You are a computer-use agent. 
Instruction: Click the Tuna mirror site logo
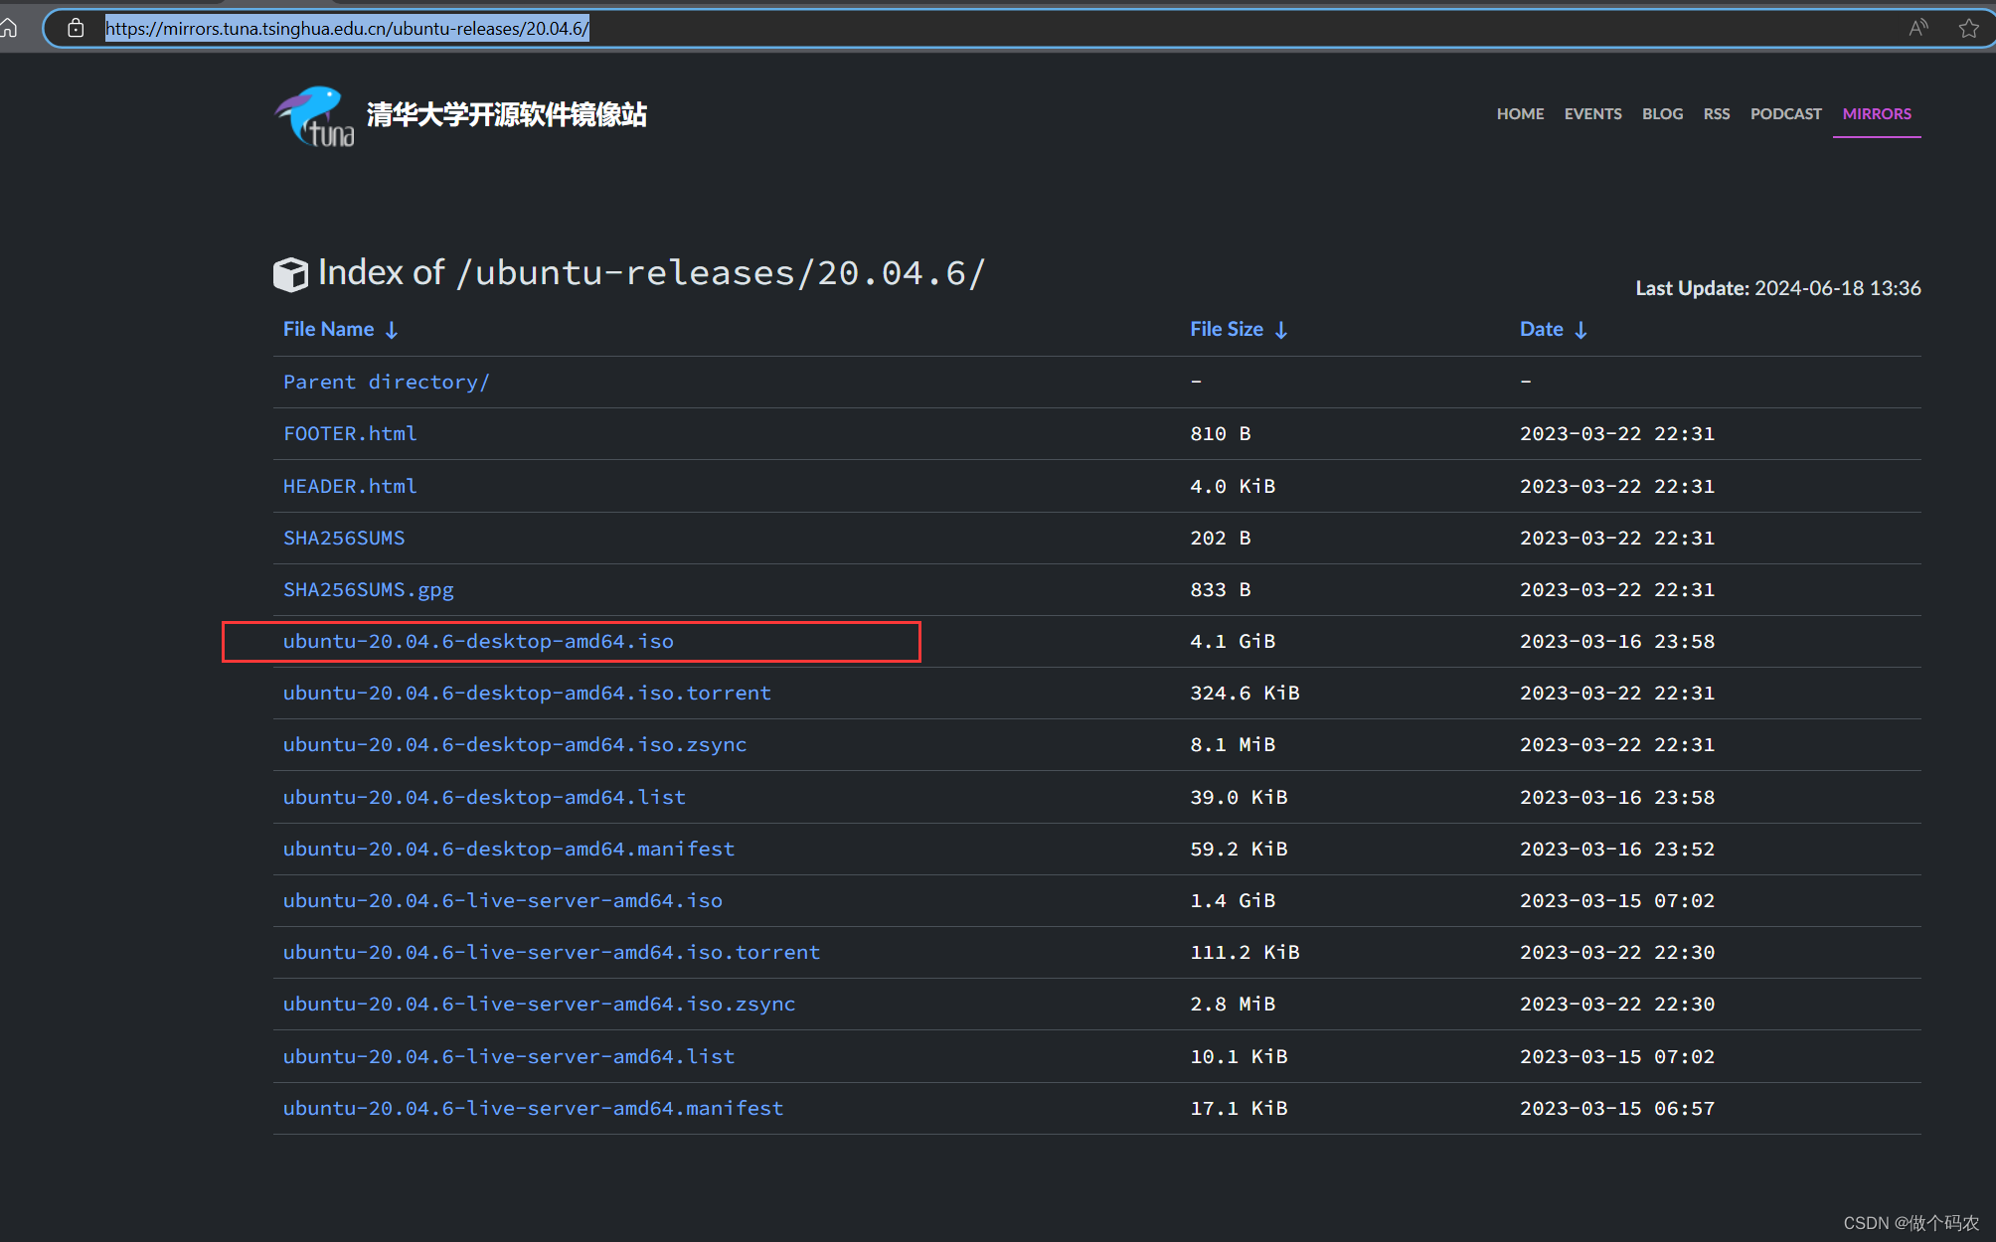click(313, 114)
